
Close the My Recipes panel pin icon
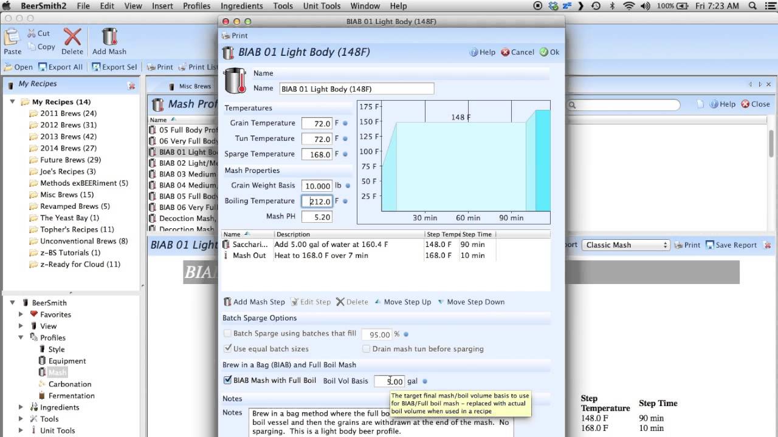tap(131, 86)
